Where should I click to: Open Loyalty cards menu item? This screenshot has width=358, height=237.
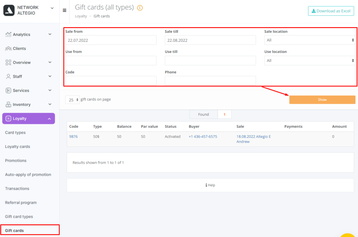18,146
